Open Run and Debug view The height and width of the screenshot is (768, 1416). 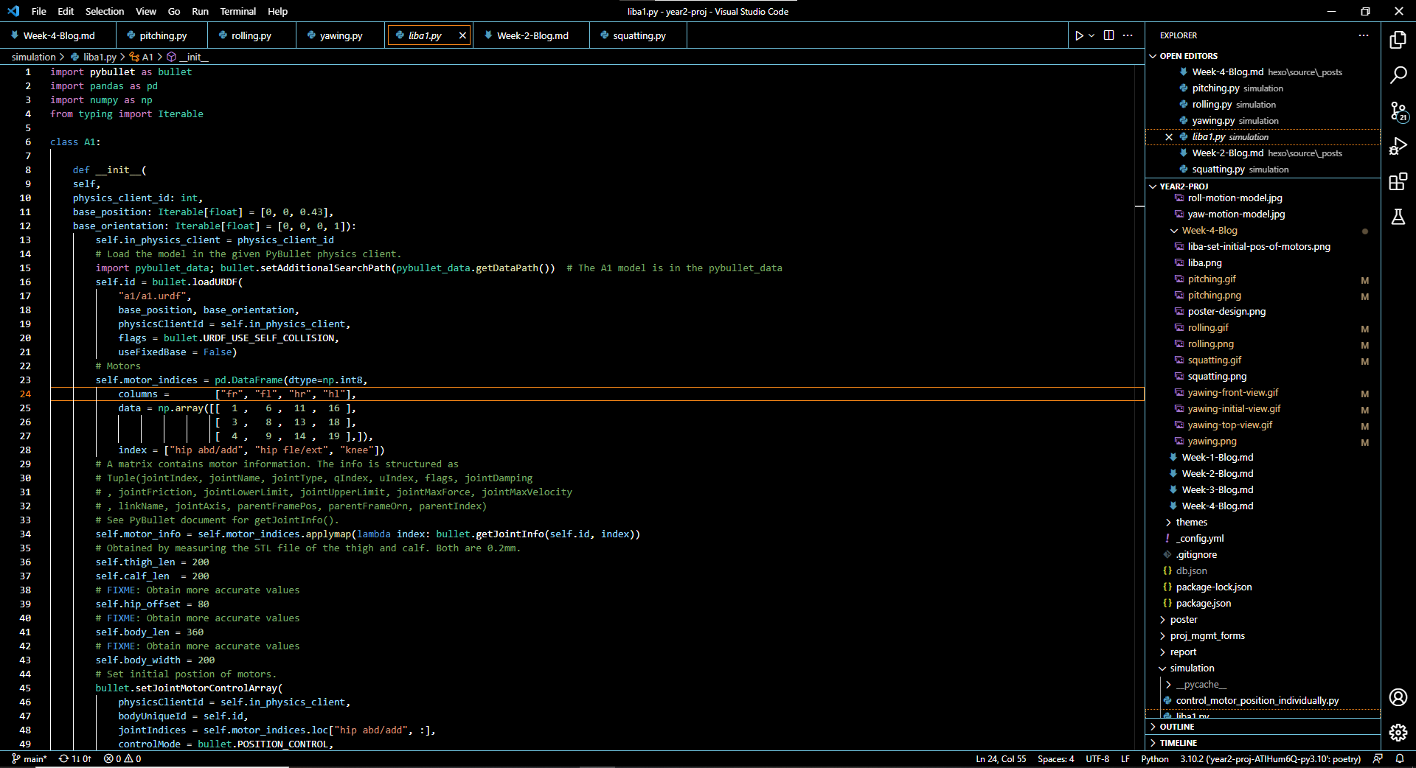coord(1398,146)
